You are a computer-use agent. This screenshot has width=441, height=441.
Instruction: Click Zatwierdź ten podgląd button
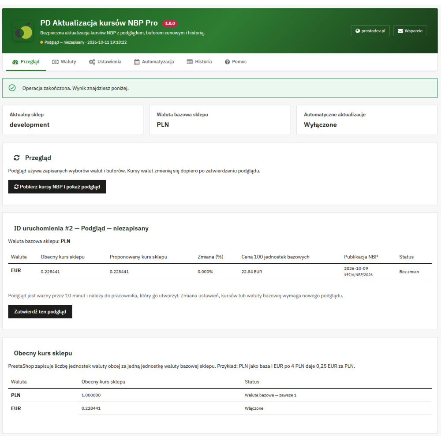[40, 312]
